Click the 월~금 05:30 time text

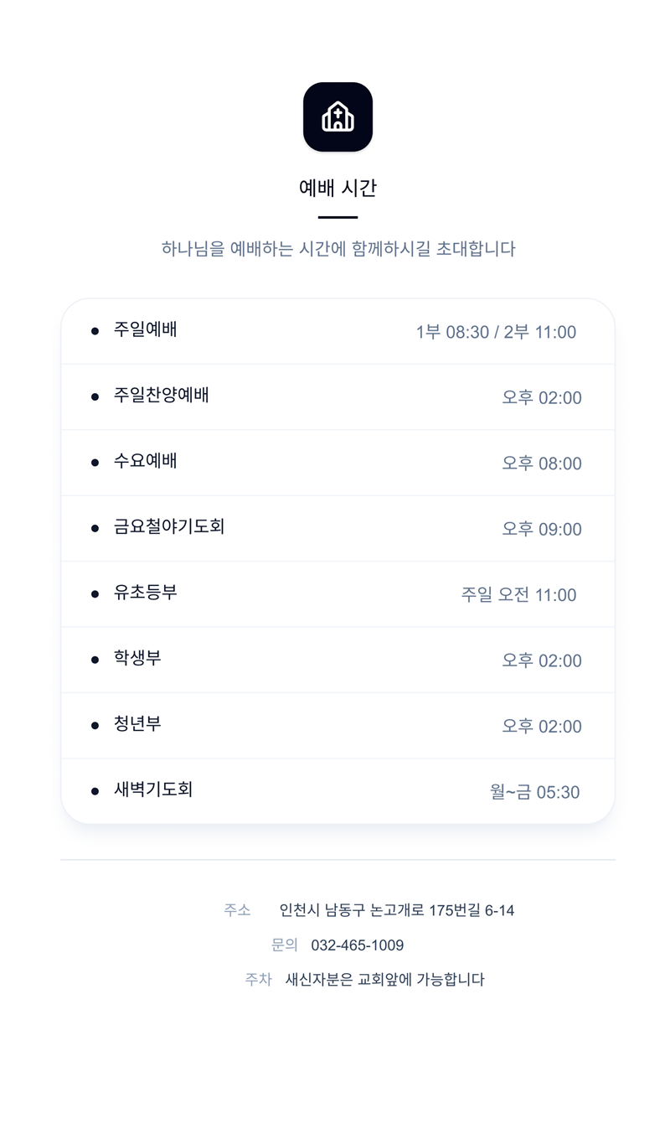(534, 792)
